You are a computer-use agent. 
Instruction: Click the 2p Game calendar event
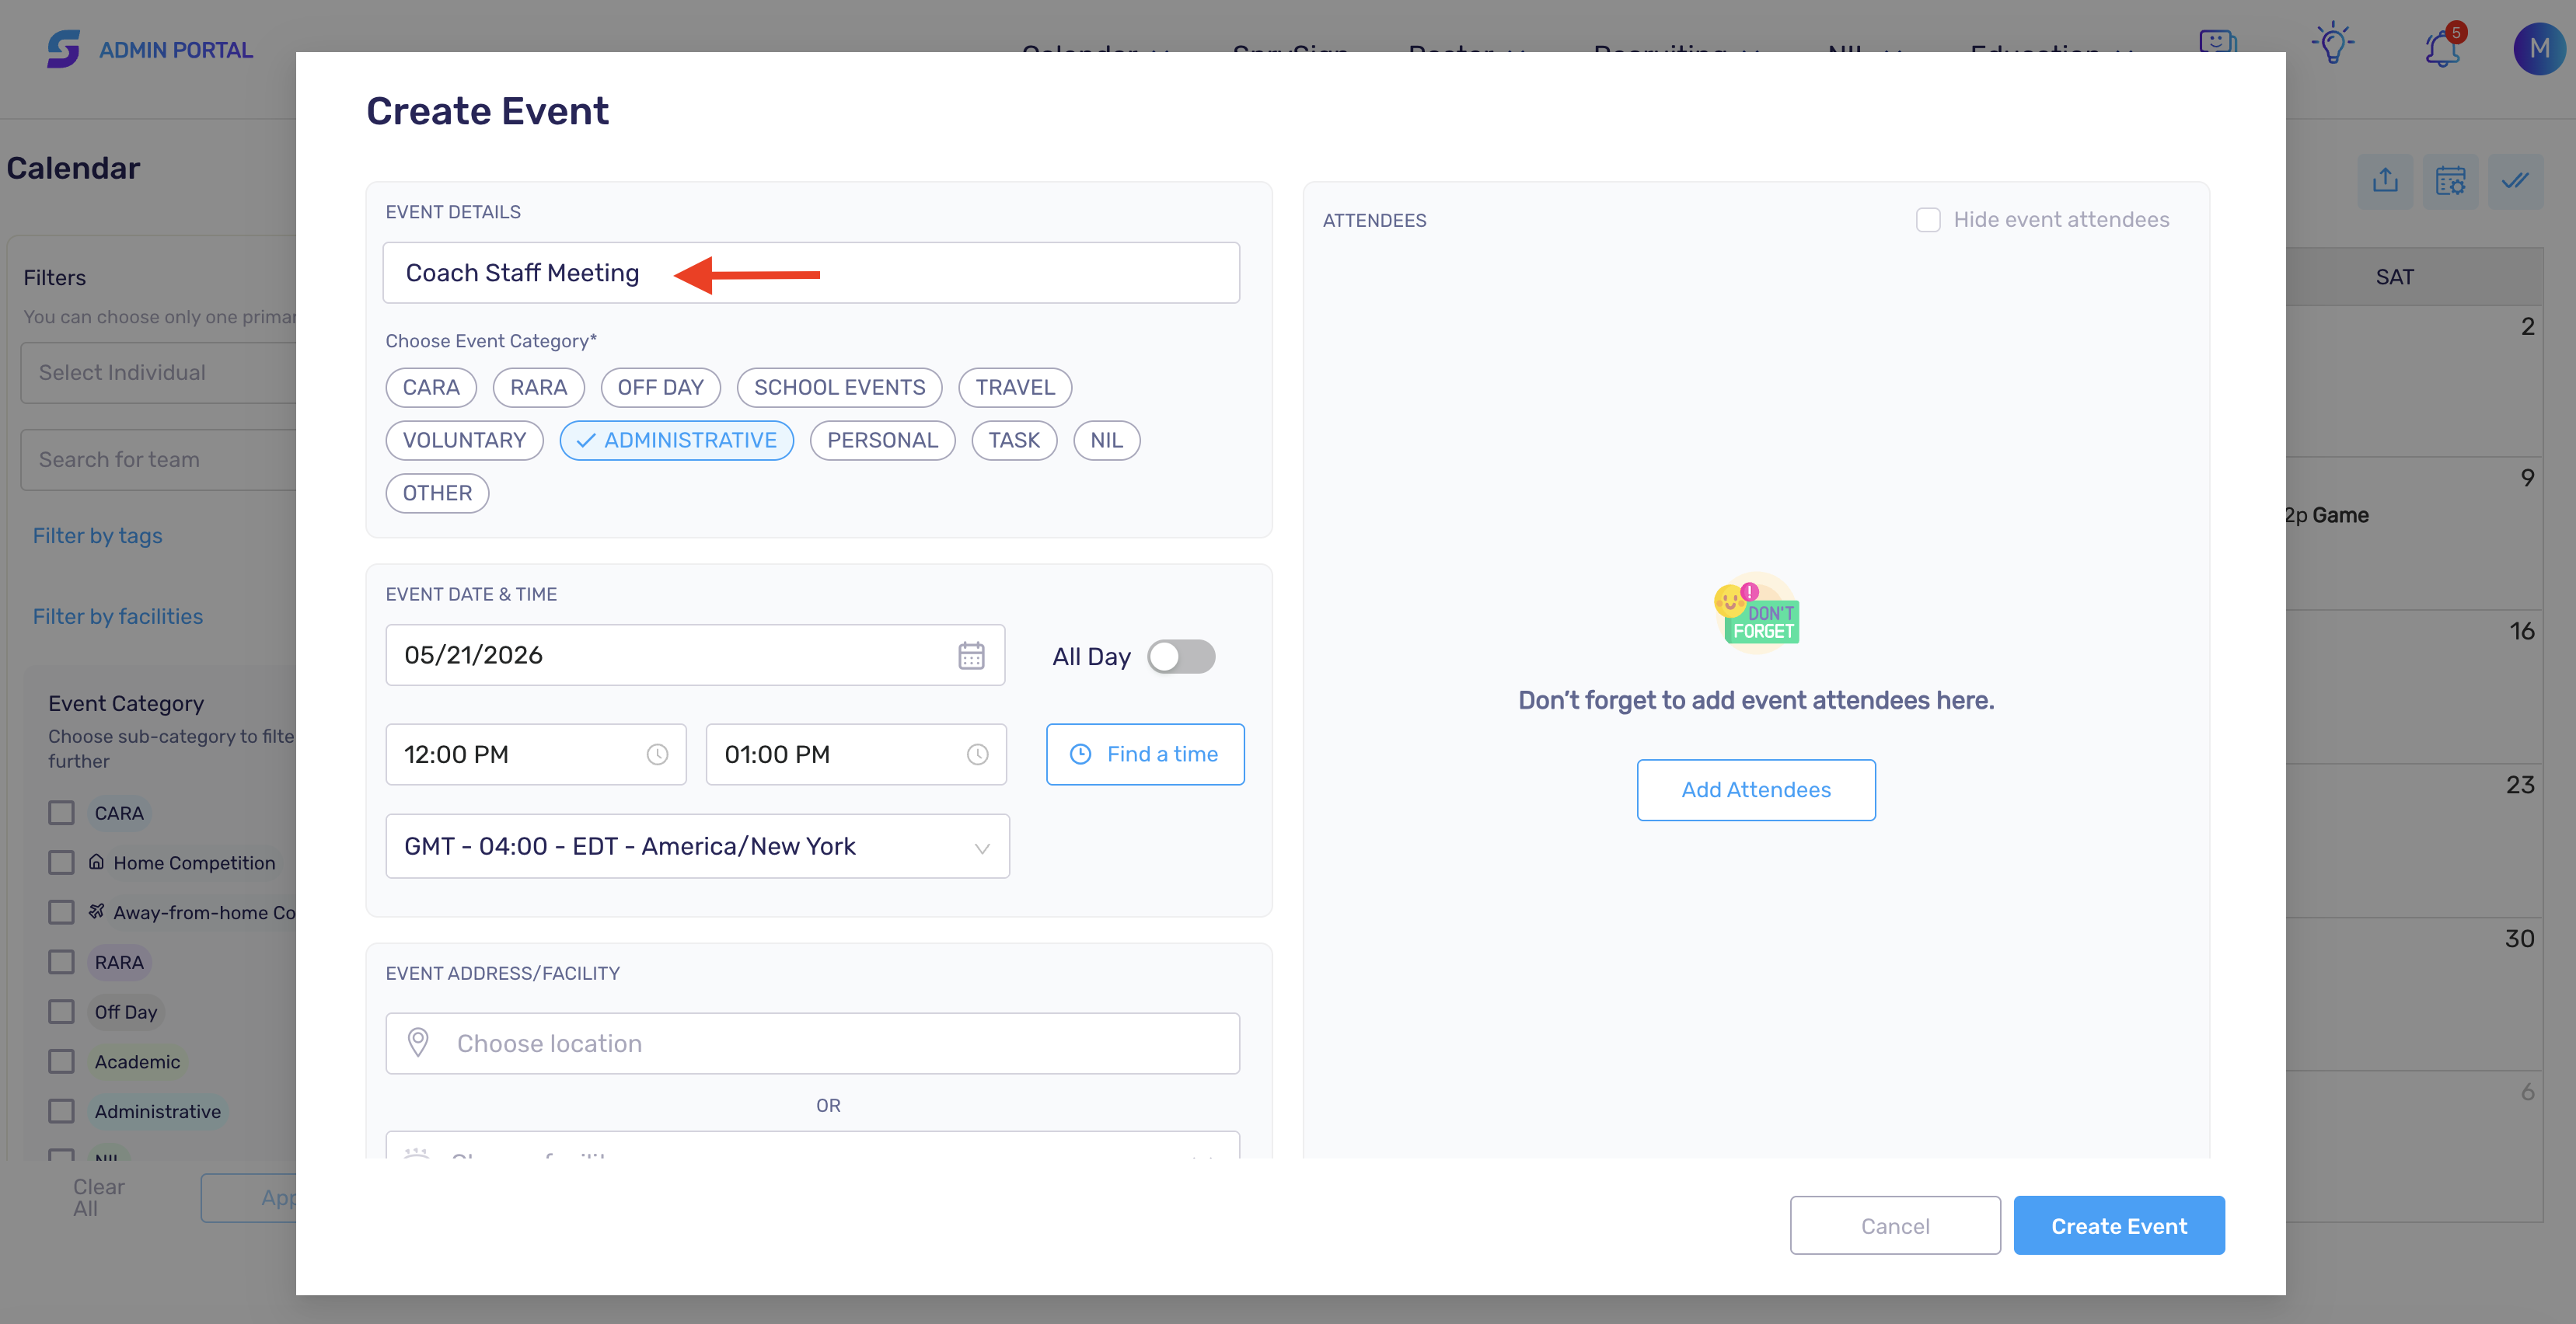[x=2327, y=516]
